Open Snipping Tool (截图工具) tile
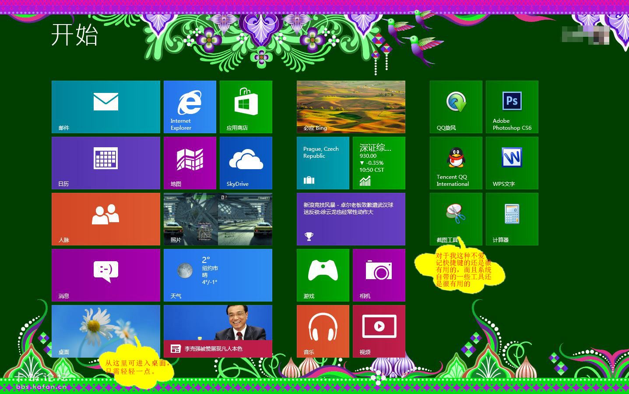Image resolution: width=629 pixels, height=394 pixels. pyautogui.click(x=456, y=219)
